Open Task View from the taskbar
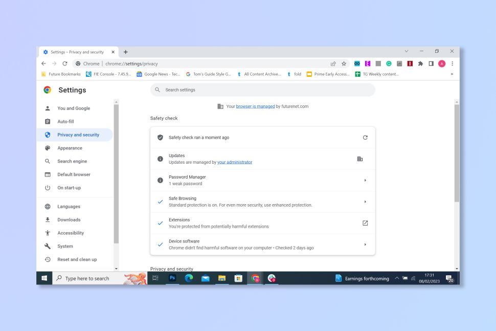 [x=155, y=278]
